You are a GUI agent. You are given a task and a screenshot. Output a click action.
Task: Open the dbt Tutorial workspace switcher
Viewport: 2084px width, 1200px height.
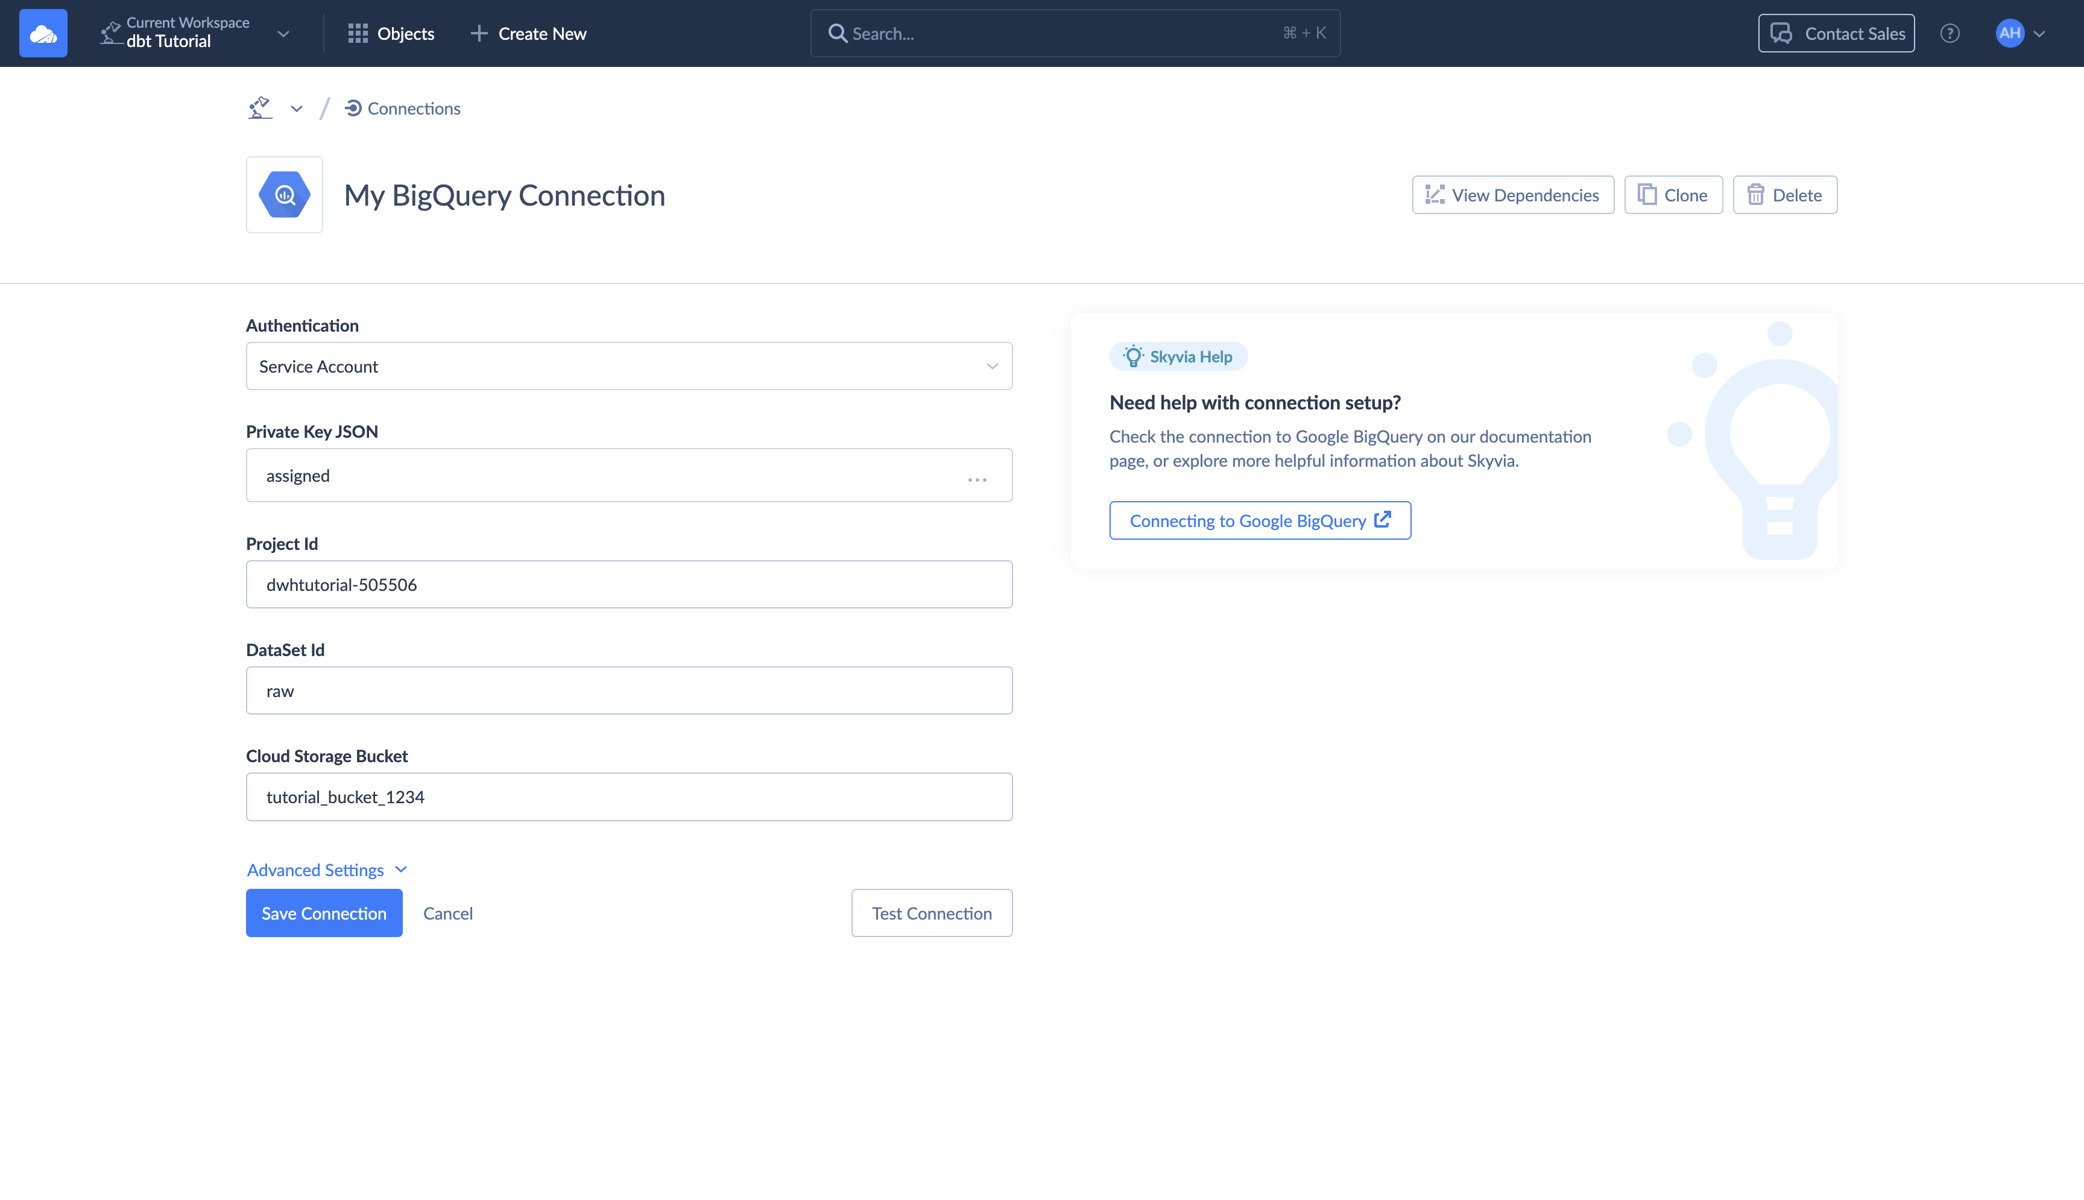tap(195, 33)
